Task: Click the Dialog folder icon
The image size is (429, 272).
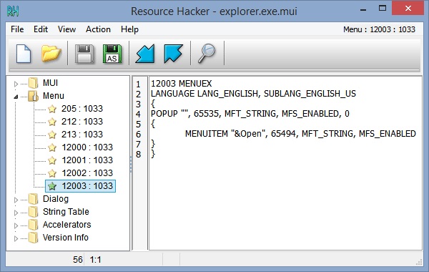Action: [x=34, y=199]
